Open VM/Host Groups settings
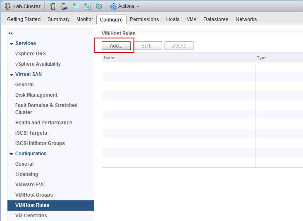 (x=34, y=195)
